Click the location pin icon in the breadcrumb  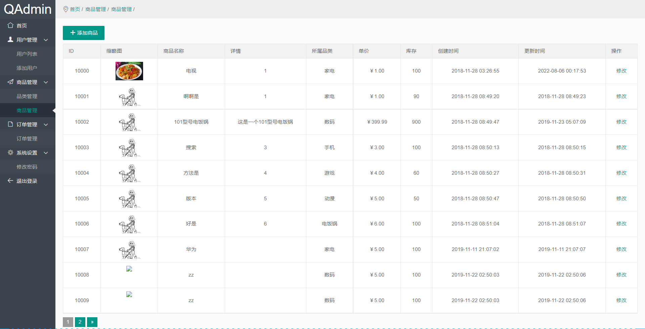pyautogui.click(x=66, y=9)
